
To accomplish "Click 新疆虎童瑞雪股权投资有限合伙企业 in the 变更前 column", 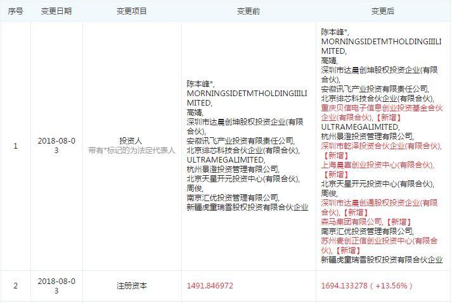I will click(x=248, y=207).
